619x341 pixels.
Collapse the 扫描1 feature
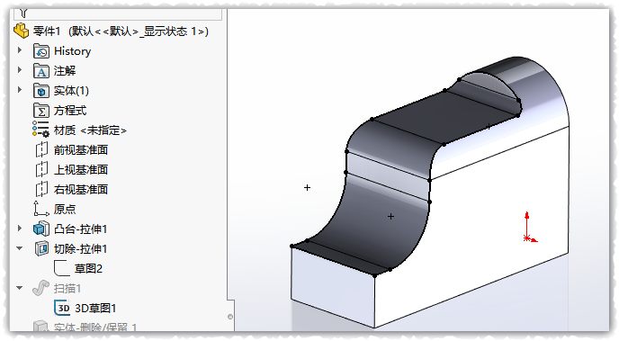tap(20, 288)
